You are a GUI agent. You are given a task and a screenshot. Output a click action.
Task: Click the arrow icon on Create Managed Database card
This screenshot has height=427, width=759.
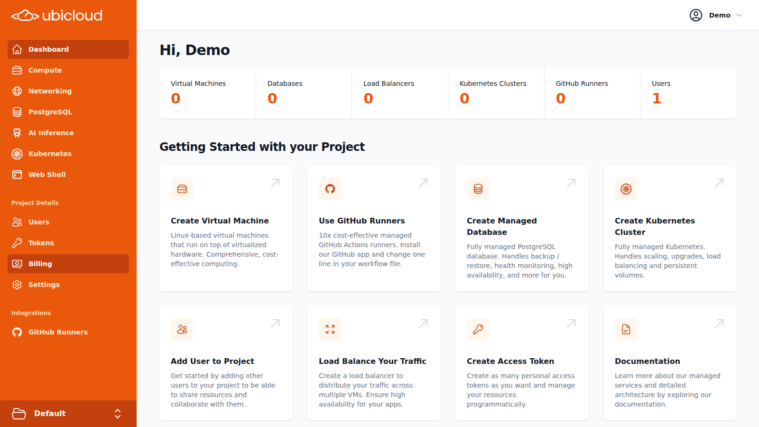[x=571, y=183]
